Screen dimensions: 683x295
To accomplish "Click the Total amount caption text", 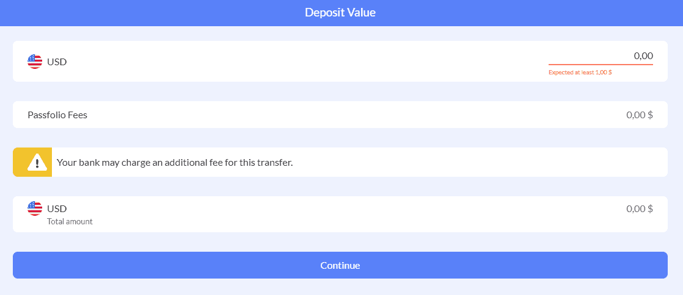I will [x=70, y=222].
